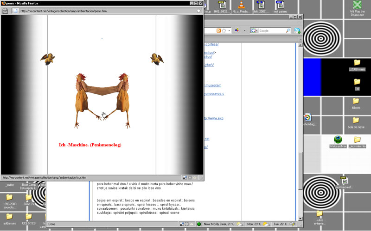The width and height of the screenshot is (371, 231).
Task: Click the conjoined chickens image
Action: click(103, 100)
